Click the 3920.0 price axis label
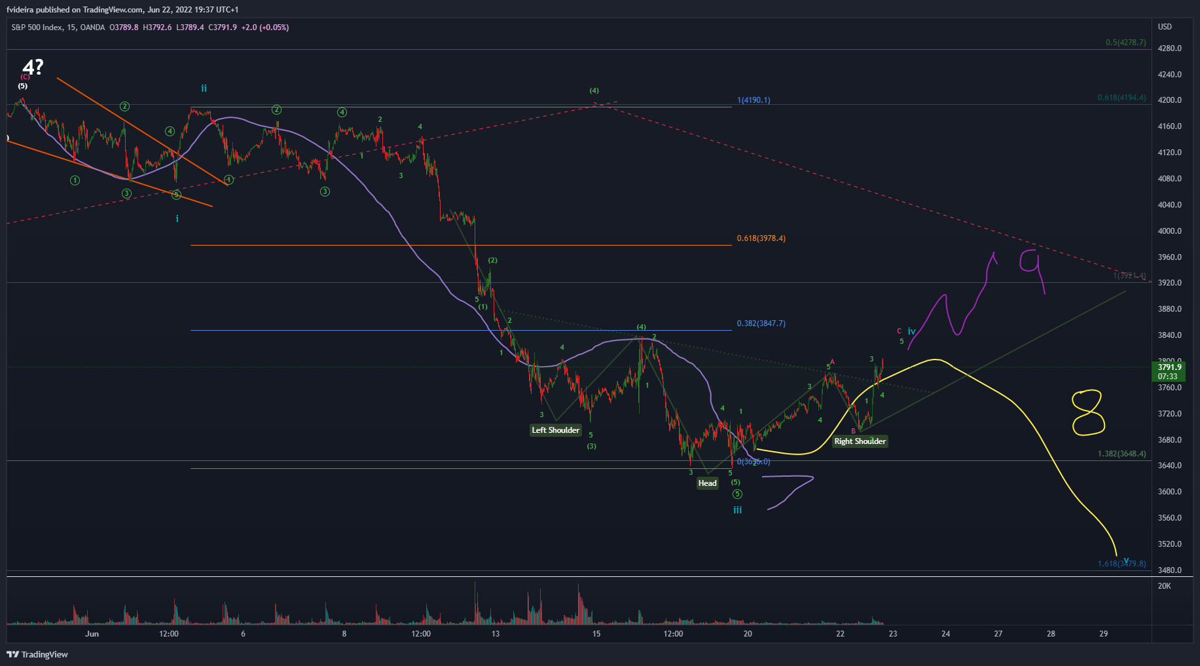1200x666 pixels. click(x=1169, y=283)
